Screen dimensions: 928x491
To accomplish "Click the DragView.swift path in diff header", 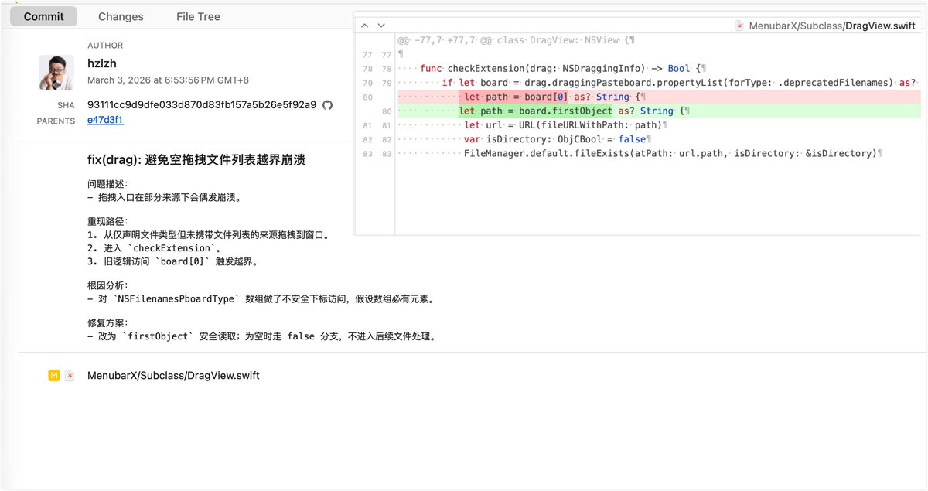I will (831, 26).
